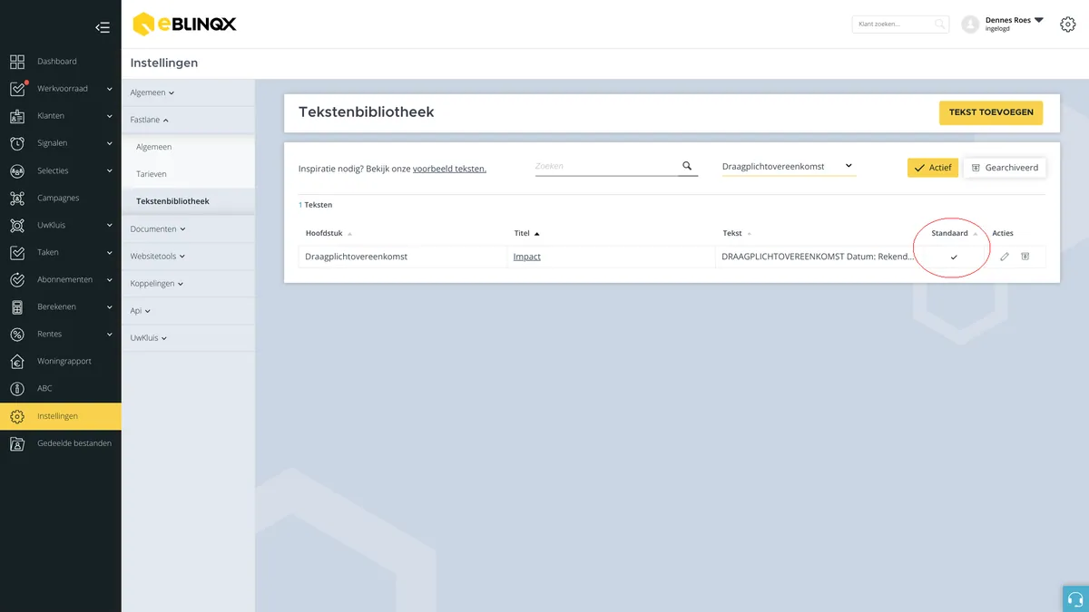This screenshot has width=1089, height=612.
Task: Click the Signalen alarm clock icon
Action: [17, 143]
